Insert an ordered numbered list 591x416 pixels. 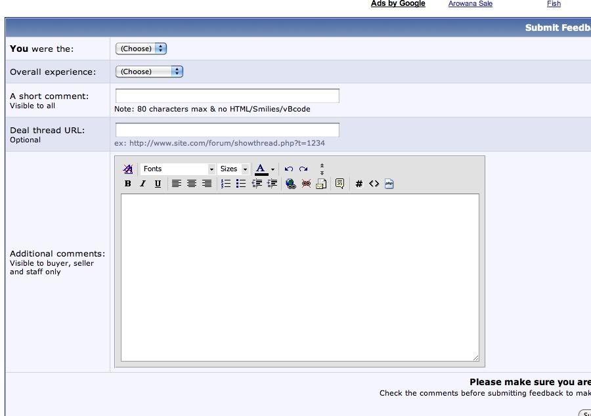click(x=226, y=184)
